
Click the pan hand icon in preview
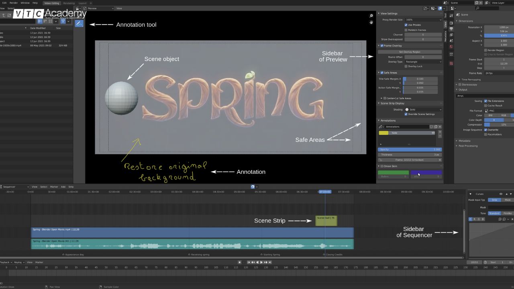[371, 22]
